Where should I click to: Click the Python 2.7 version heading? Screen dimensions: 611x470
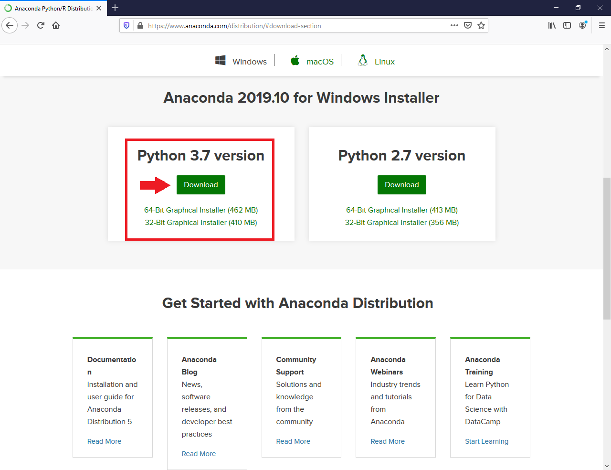coord(402,156)
